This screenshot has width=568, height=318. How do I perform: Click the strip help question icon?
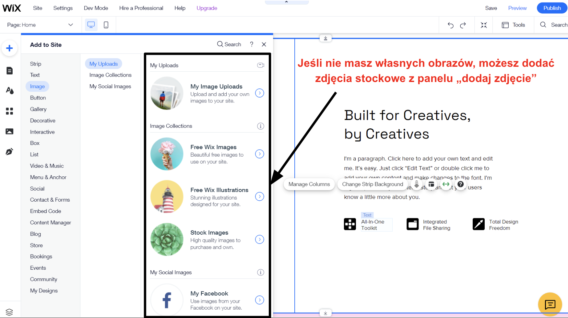click(x=460, y=184)
